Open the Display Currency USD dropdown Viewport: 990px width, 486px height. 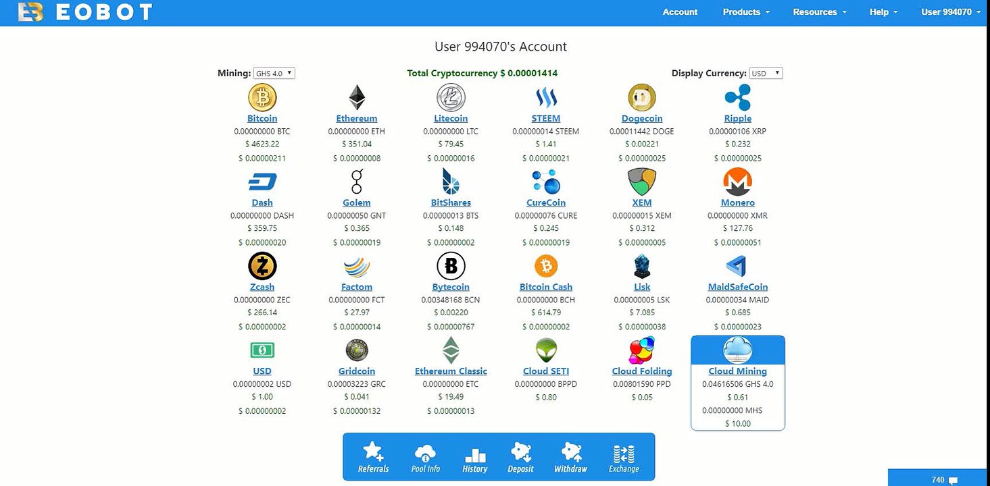pyautogui.click(x=766, y=73)
